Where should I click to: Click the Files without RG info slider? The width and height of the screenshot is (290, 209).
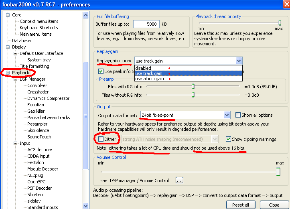[x=193, y=95]
